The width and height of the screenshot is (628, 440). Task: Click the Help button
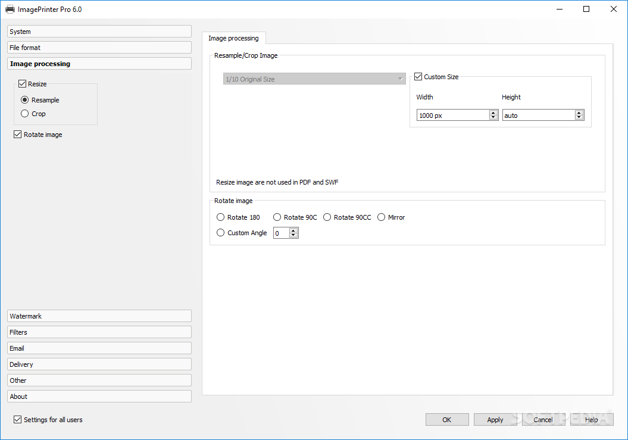click(592, 419)
